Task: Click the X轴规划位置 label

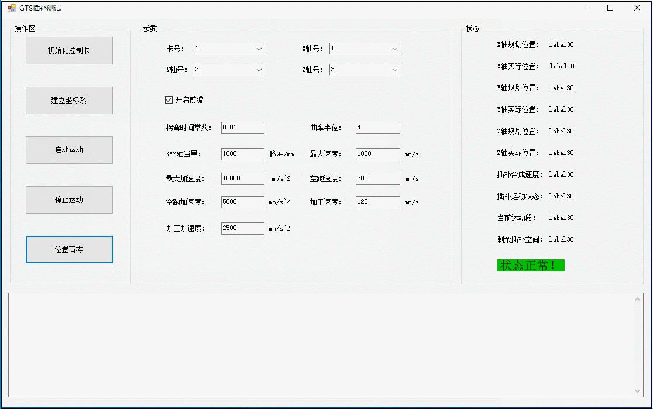Action: click(x=518, y=44)
